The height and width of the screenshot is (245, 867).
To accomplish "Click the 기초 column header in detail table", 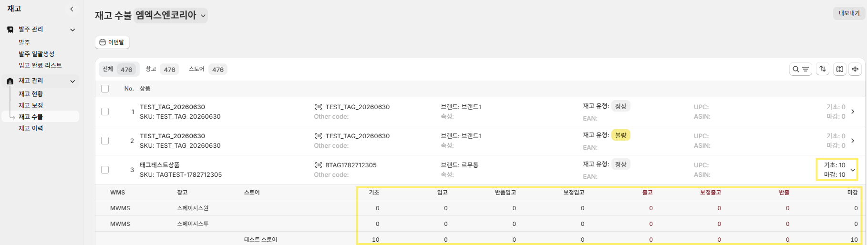I will 374,193.
